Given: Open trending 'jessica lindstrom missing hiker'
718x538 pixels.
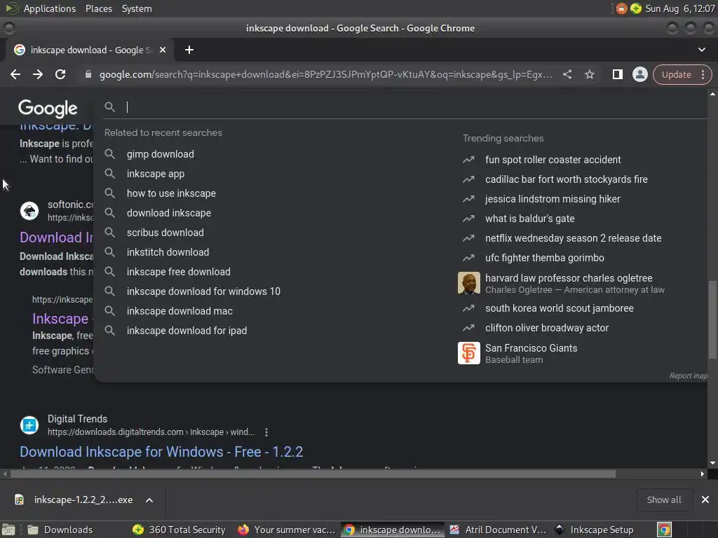Looking at the screenshot, I should coord(553,199).
